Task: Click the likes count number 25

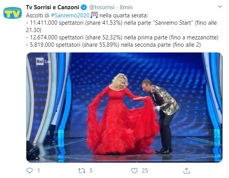Action: coord(145,171)
